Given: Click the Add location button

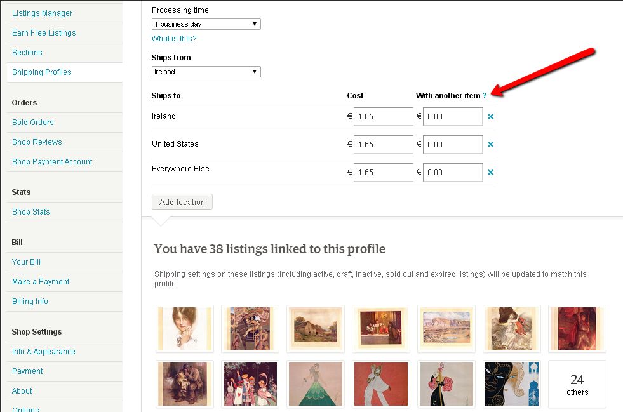Looking at the screenshot, I should point(182,202).
